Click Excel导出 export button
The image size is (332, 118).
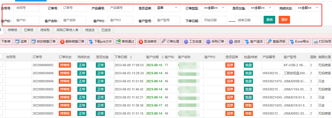coord(300,42)
